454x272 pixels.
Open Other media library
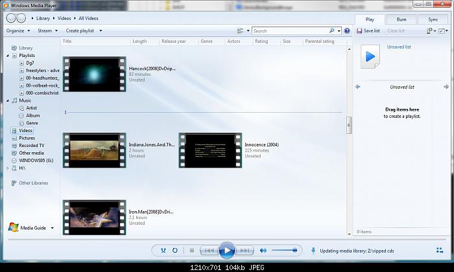28,153
